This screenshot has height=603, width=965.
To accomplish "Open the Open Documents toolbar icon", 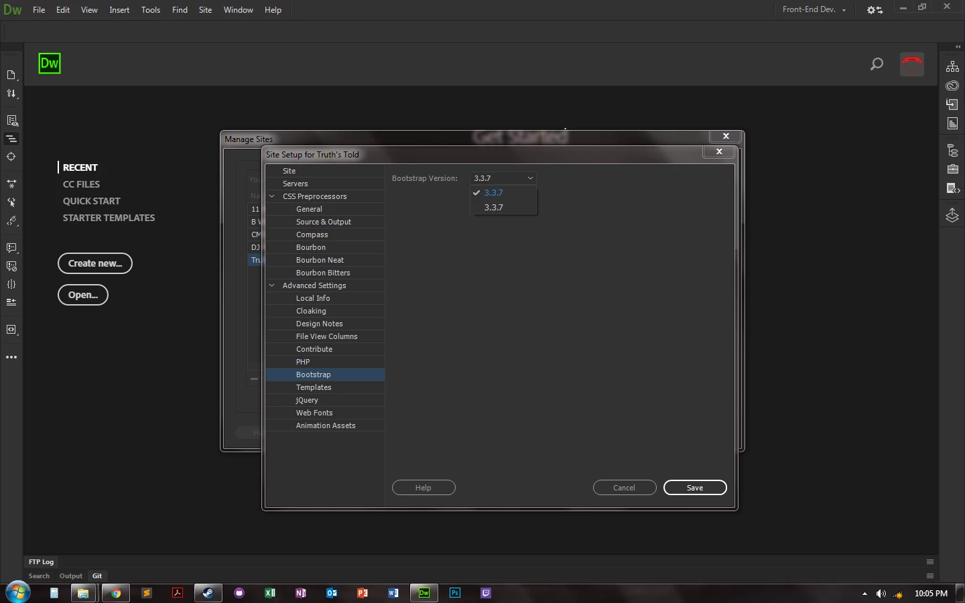I will click(x=11, y=75).
